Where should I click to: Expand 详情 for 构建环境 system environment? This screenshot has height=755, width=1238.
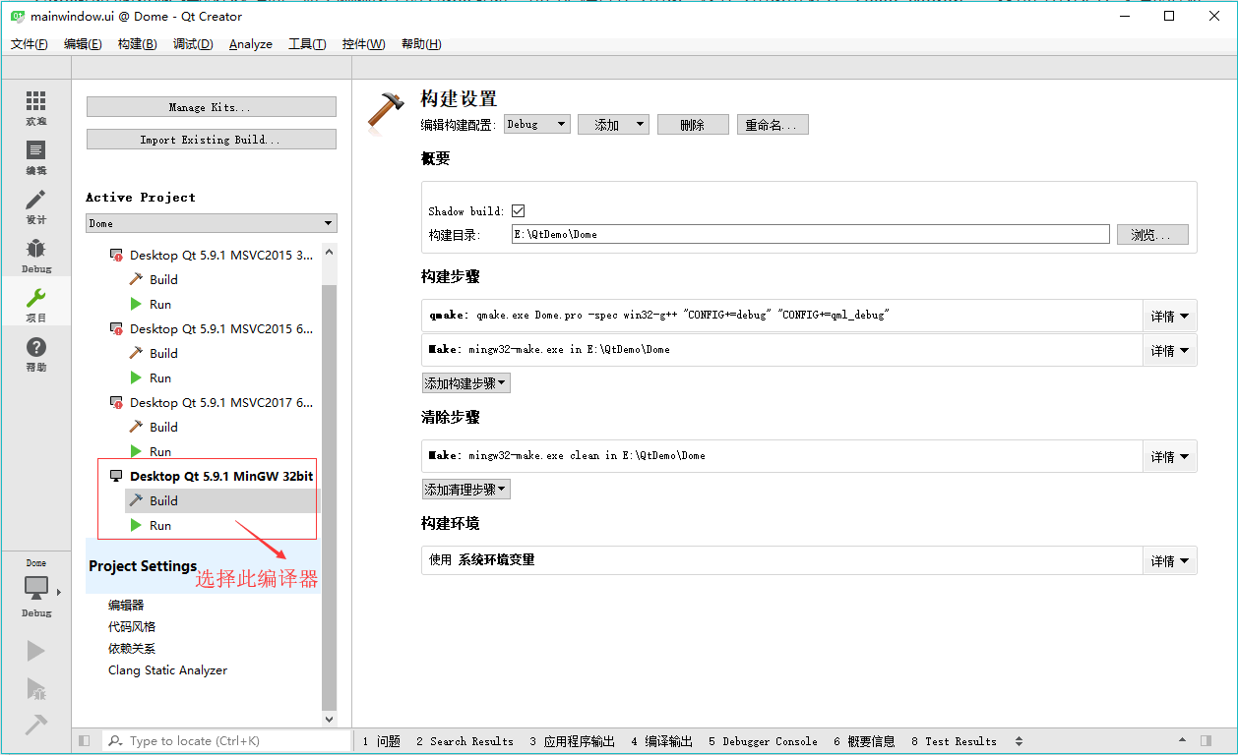click(x=1170, y=560)
